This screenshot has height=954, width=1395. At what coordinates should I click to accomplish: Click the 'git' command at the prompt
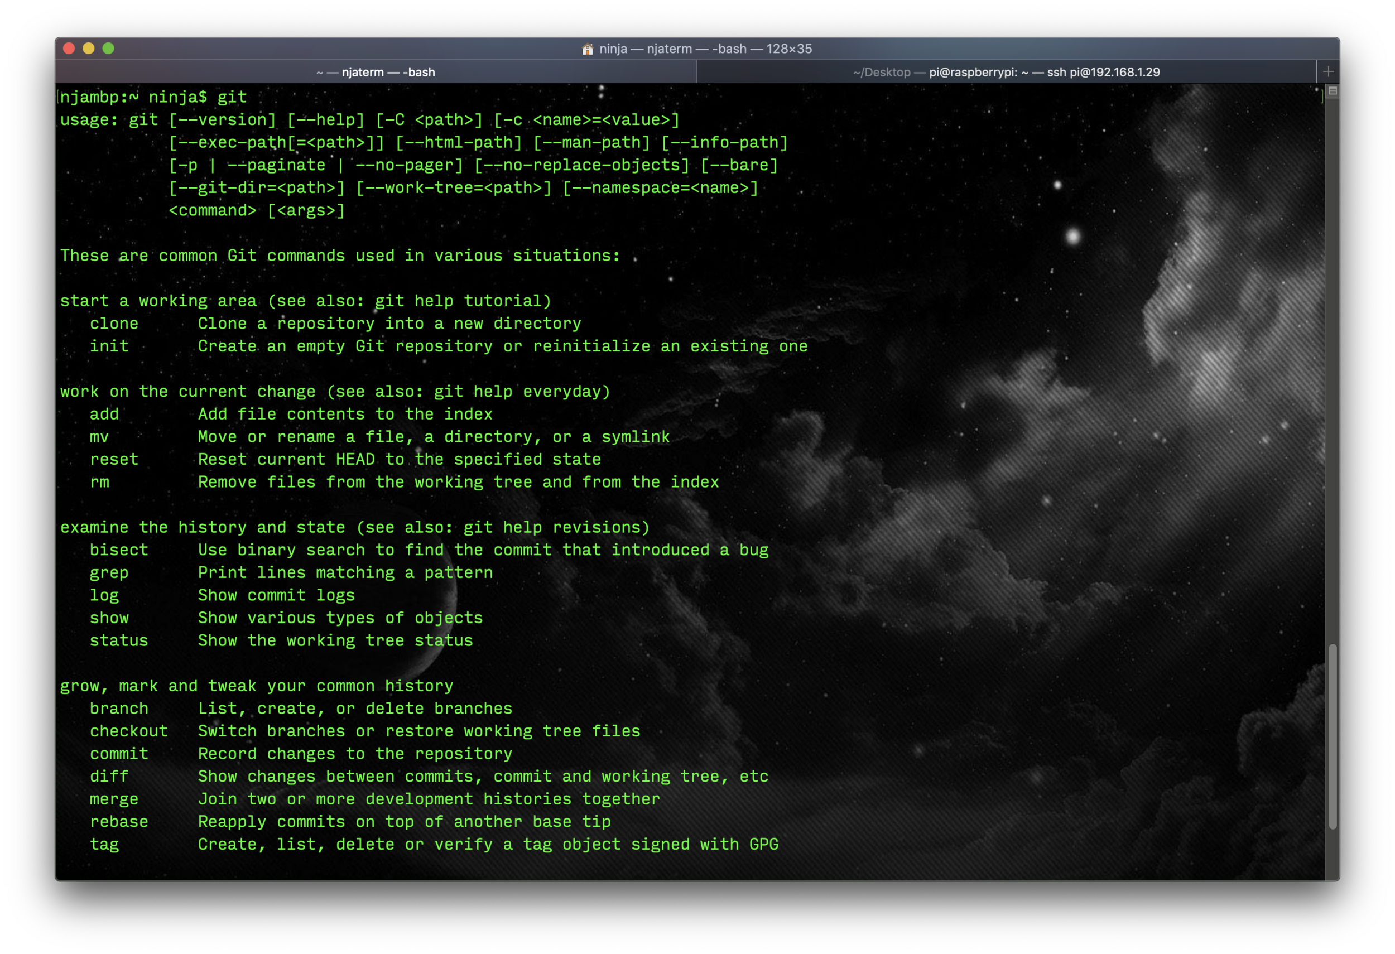pyautogui.click(x=232, y=97)
